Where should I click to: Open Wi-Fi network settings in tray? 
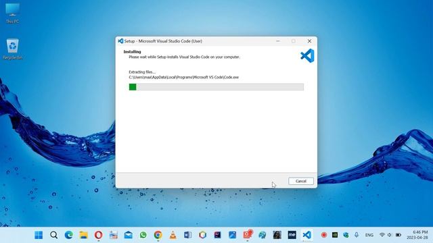[x=382, y=235]
